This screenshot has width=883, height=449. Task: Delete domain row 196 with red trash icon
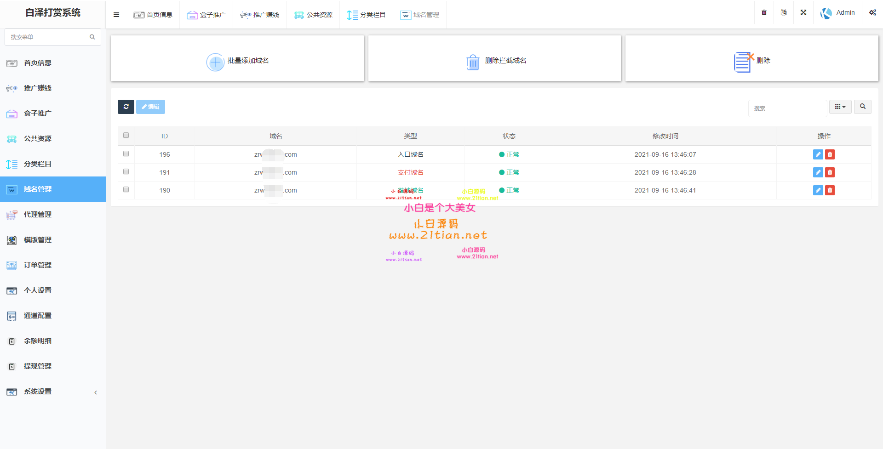(830, 154)
